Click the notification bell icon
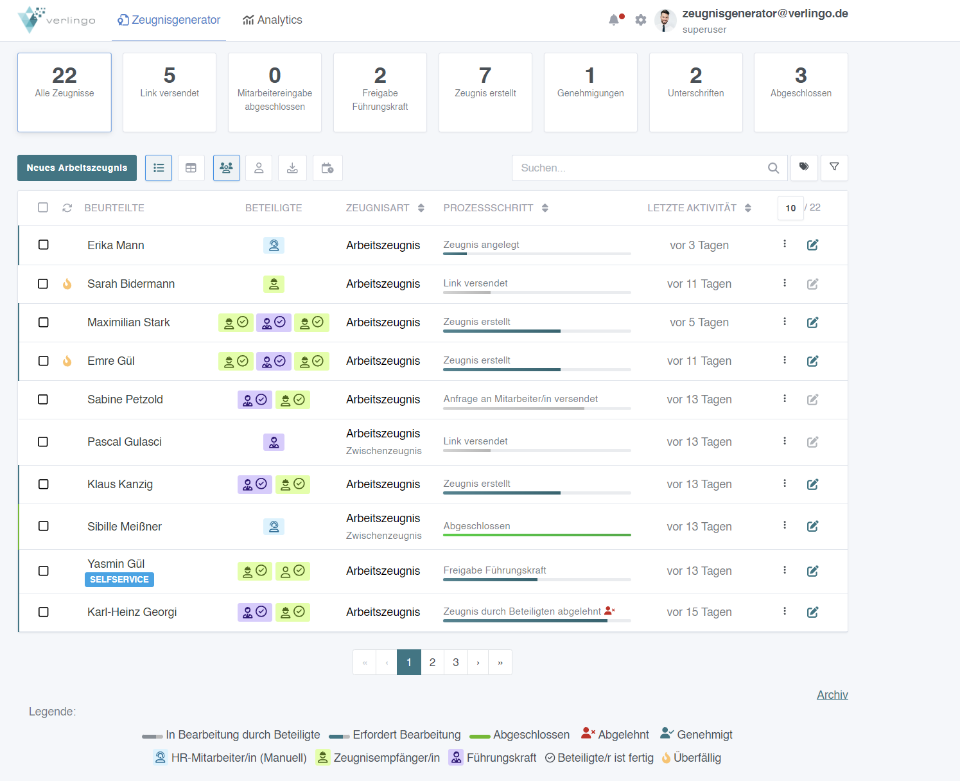 [614, 20]
